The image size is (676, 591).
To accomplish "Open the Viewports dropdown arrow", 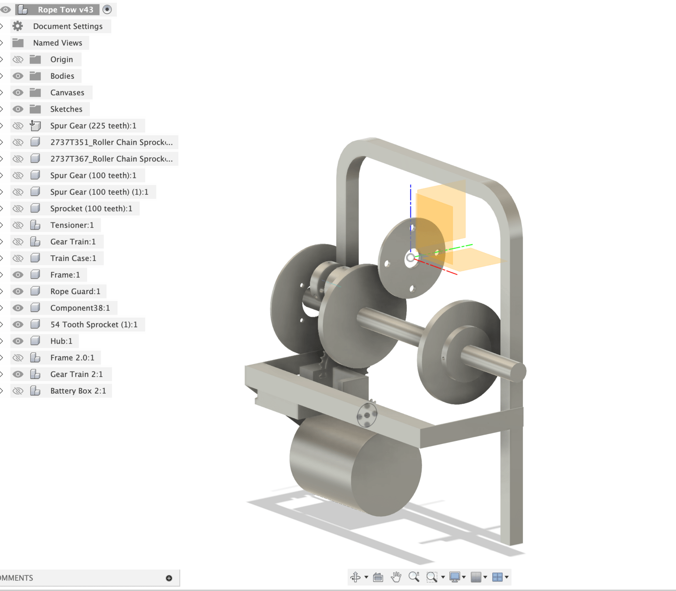I will (507, 577).
